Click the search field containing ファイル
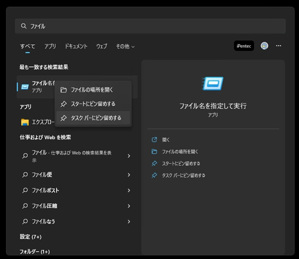This screenshot has width=299, height=259. 150,26
